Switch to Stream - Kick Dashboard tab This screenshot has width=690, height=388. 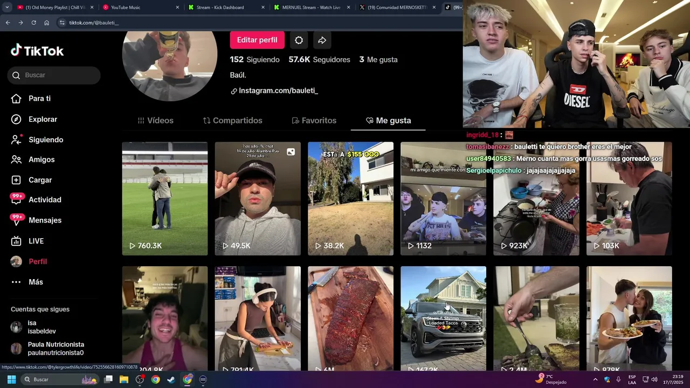[x=226, y=8]
